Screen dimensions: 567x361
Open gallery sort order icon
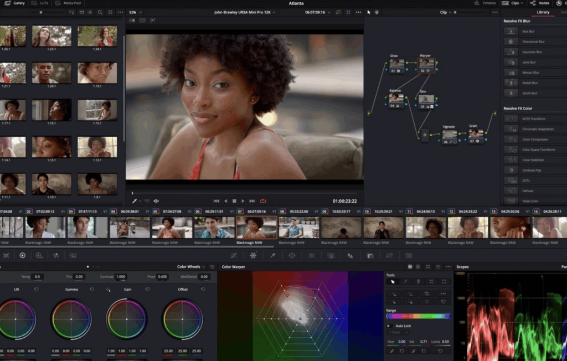(71, 12)
